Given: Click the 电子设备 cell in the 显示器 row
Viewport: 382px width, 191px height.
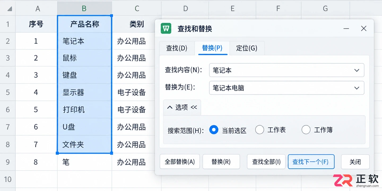Looking at the screenshot, I should coord(133,92).
